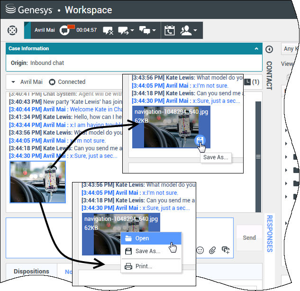300x291 pixels.
Task: Click the Send button
Action: [249, 238]
